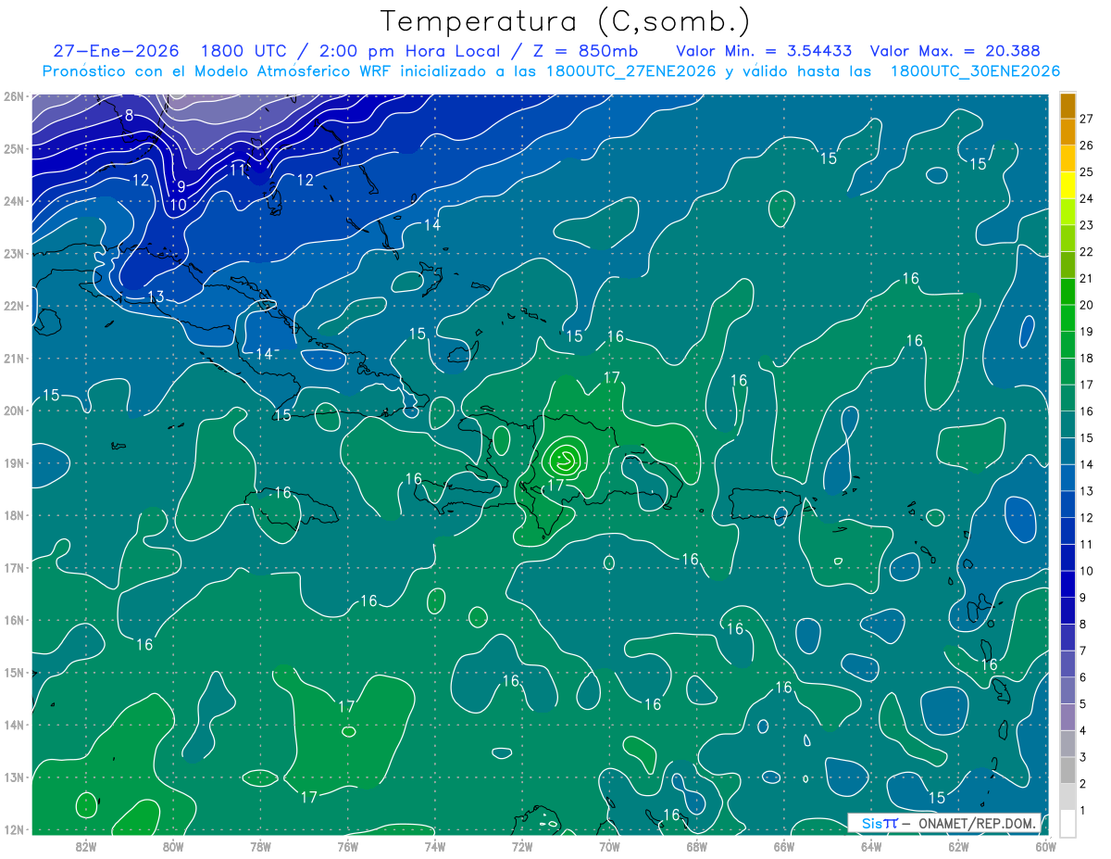Click the color bar label '16'
1111x859 pixels.
tap(1087, 411)
